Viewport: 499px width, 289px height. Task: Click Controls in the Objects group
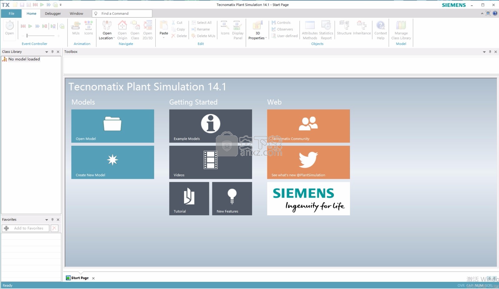(x=281, y=23)
